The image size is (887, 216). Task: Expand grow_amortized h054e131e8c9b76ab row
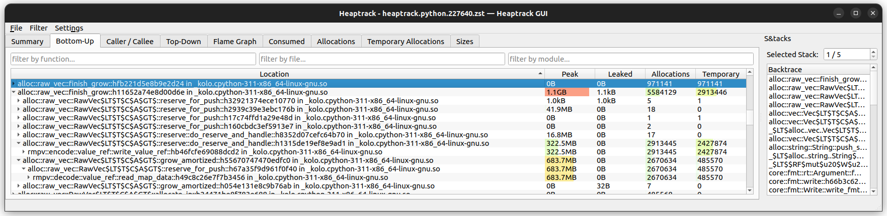(19, 186)
